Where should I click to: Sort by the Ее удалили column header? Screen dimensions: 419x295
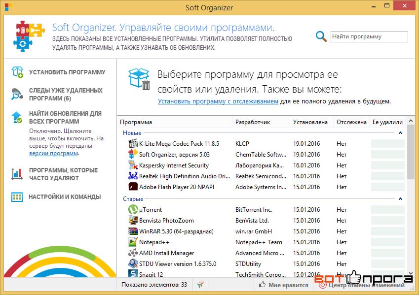pos(387,122)
